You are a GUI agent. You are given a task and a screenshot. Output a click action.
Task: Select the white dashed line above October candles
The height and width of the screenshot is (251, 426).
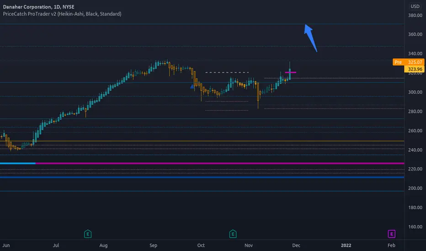pos(227,73)
